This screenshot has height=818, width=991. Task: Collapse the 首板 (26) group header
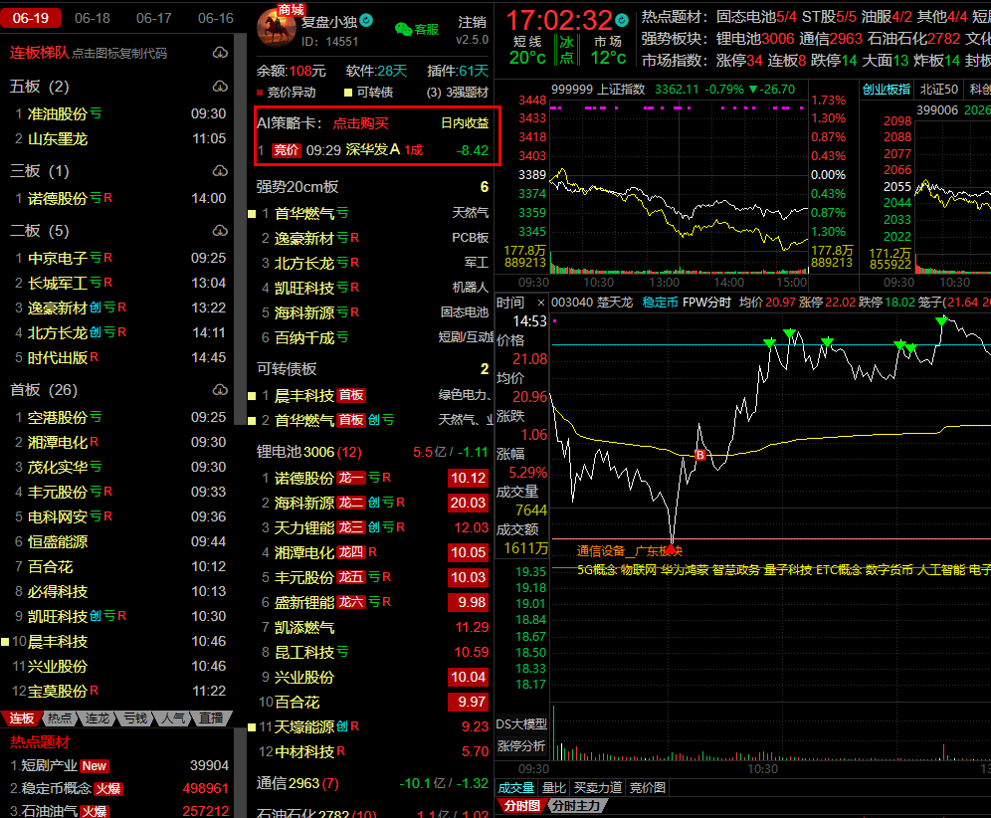point(44,390)
